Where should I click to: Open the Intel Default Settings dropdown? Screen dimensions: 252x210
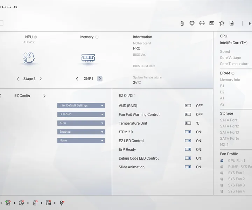pyautogui.click(x=81, y=106)
